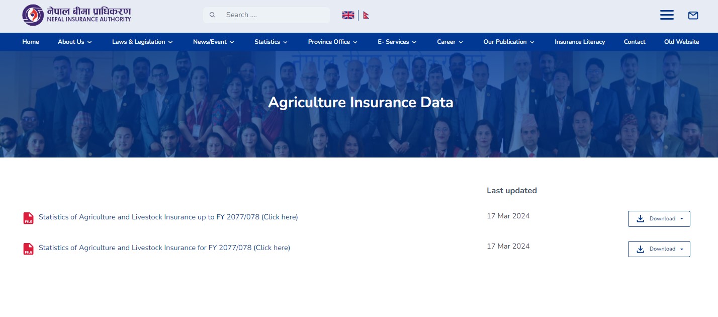The height and width of the screenshot is (317, 718).
Task: Click the magnifier search icon
Action: (x=212, y=15)
